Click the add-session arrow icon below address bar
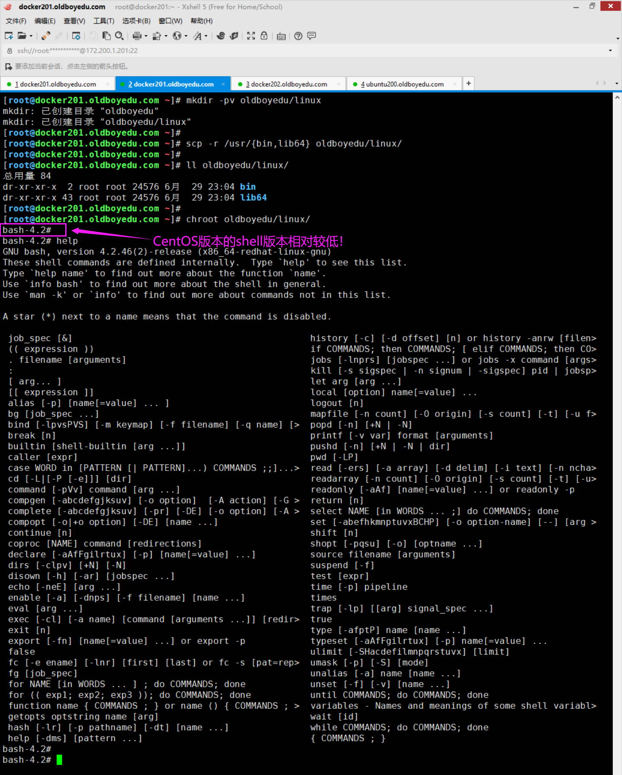This screenshot has width=622, height=775. pos(8,67)
